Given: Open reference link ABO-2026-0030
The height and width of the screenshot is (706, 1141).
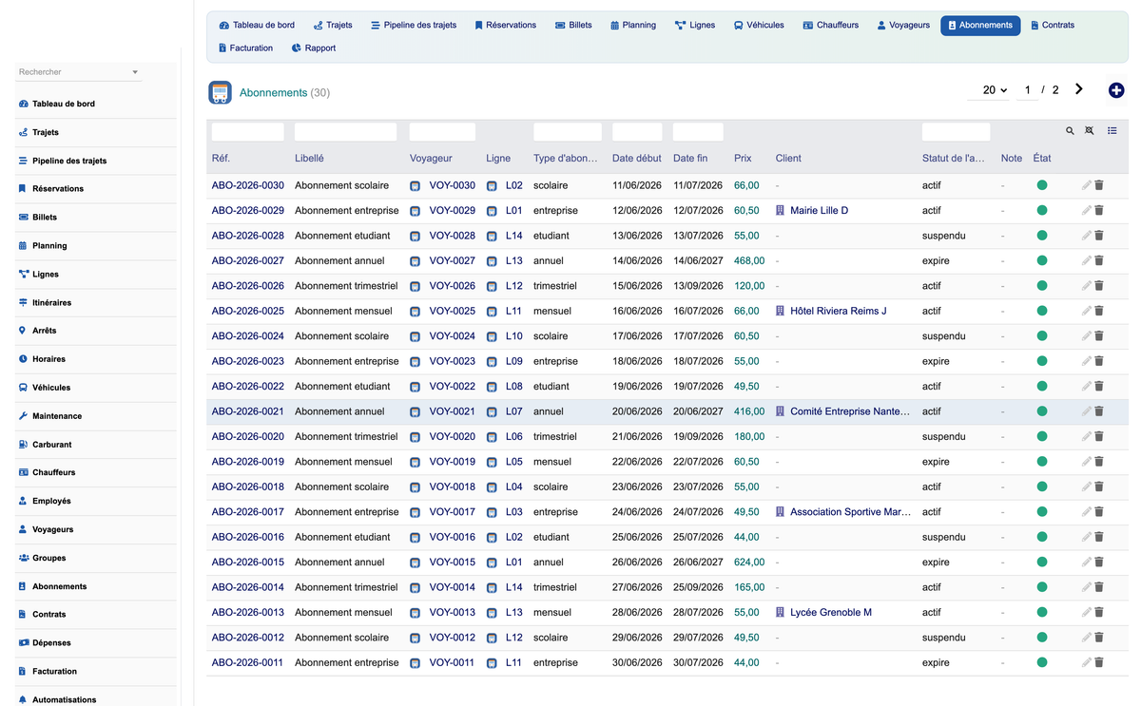Looking at the screenshot, I should tap(248, 185).
